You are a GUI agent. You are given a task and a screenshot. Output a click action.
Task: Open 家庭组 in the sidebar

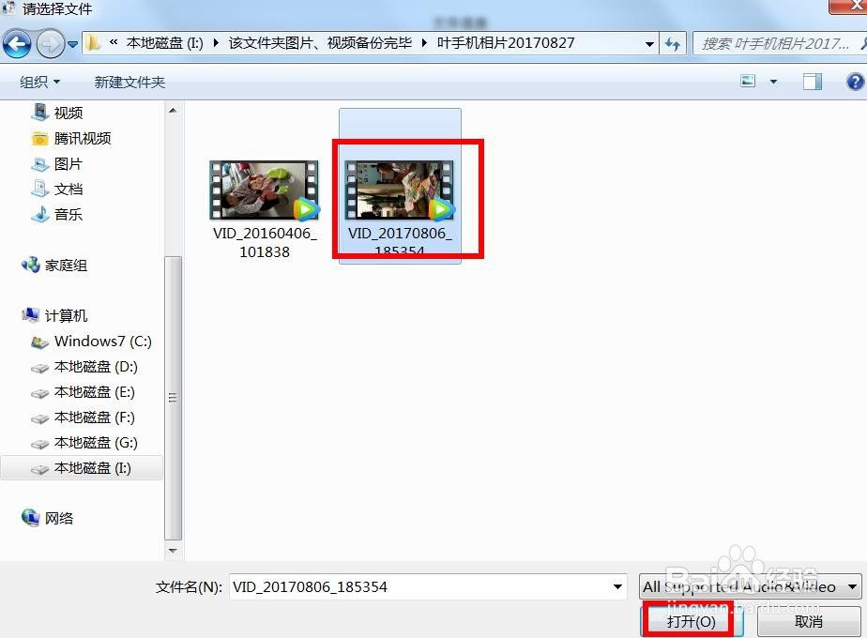coord(54,266)
